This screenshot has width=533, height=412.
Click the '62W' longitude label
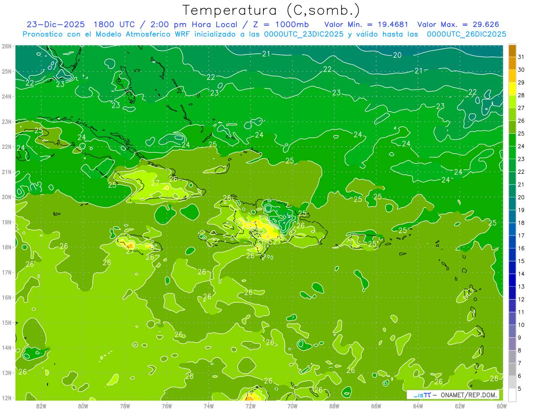[x=460, y=405]
